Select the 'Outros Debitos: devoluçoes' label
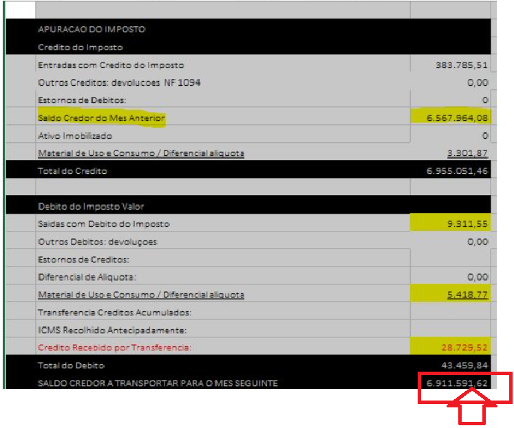 click(x=97, y=242)
